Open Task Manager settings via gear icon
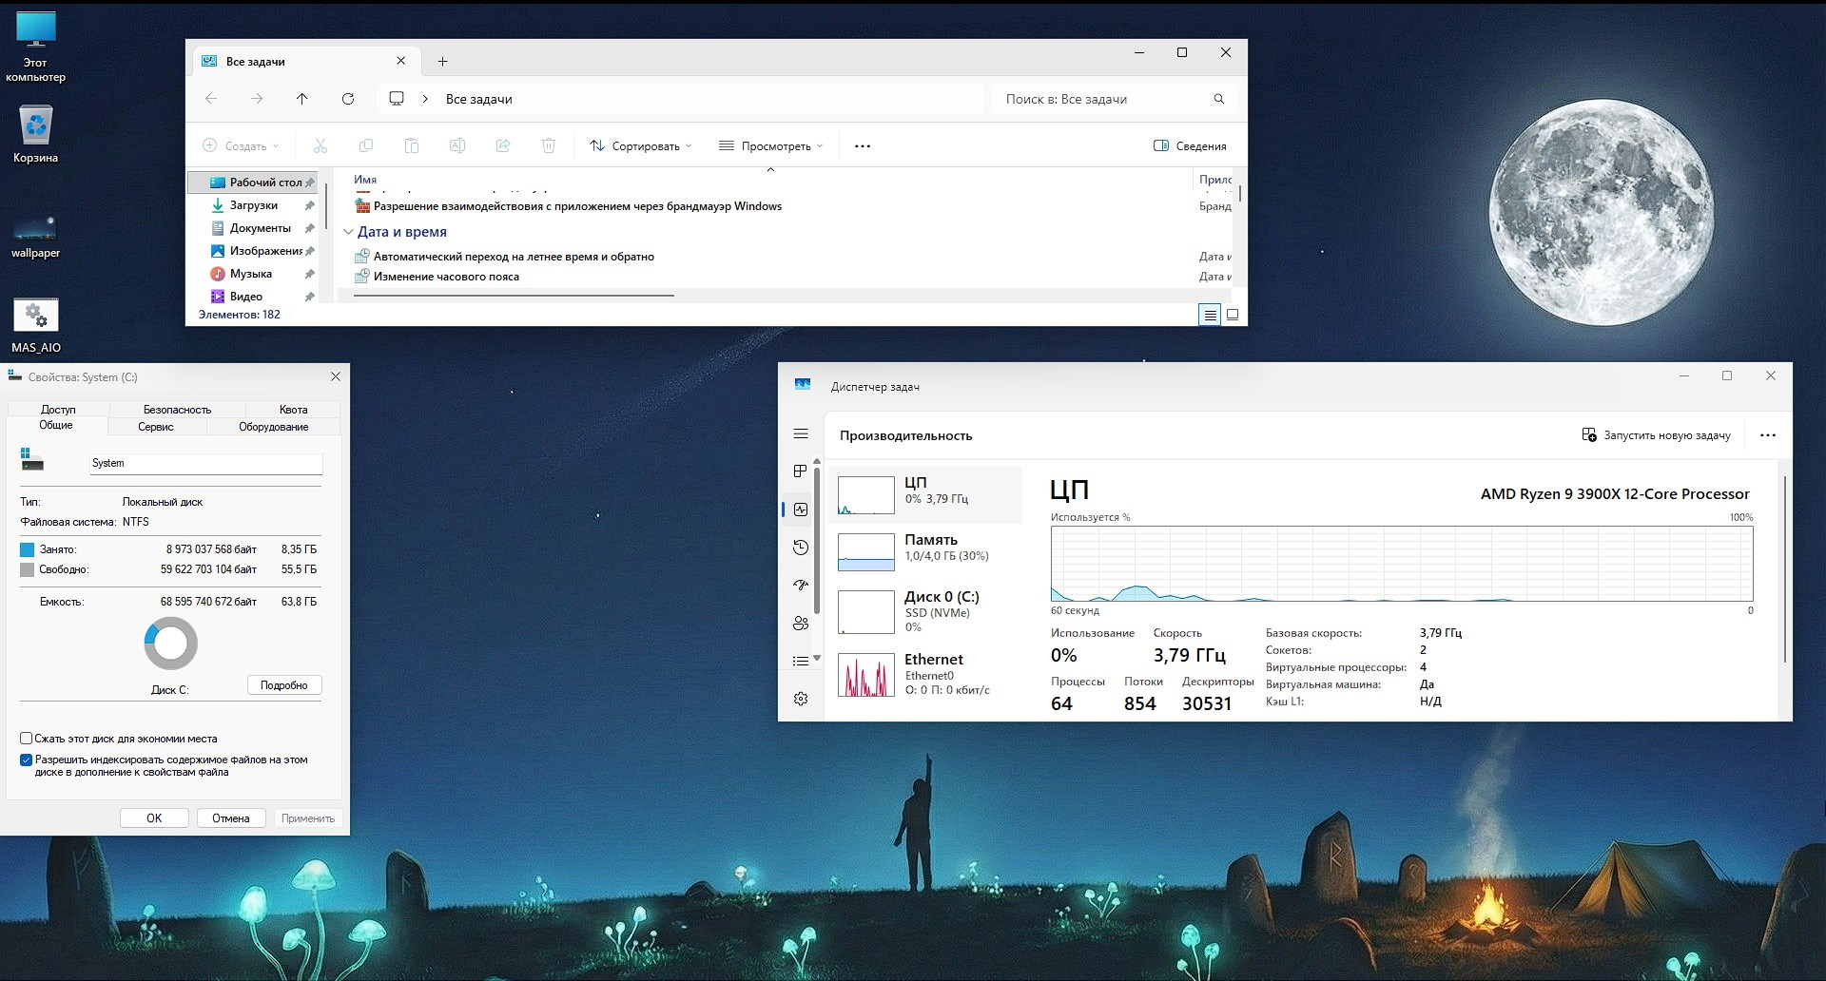 (x=800, y=699)
